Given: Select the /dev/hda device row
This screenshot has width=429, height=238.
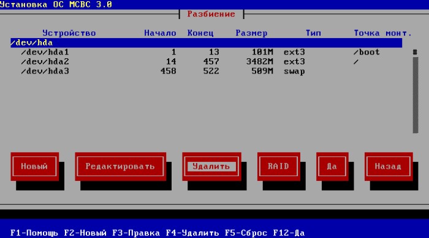Looking at the screenshot, I should (x=207, y=43).
